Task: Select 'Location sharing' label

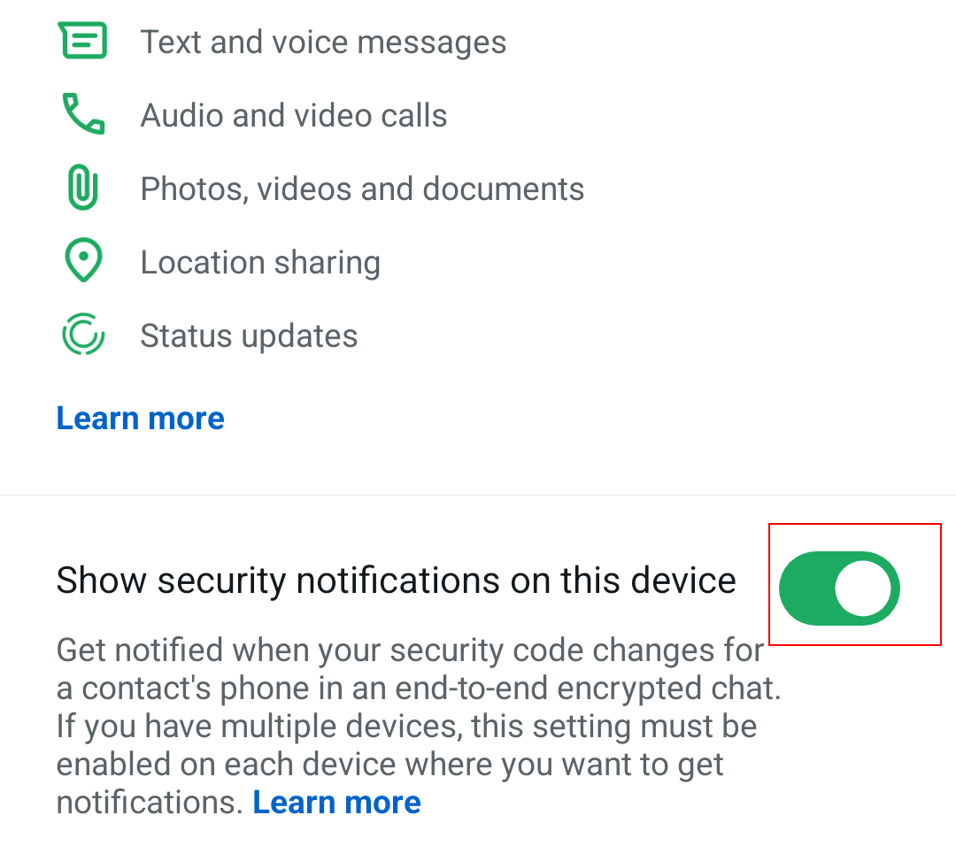Action: 260,263
